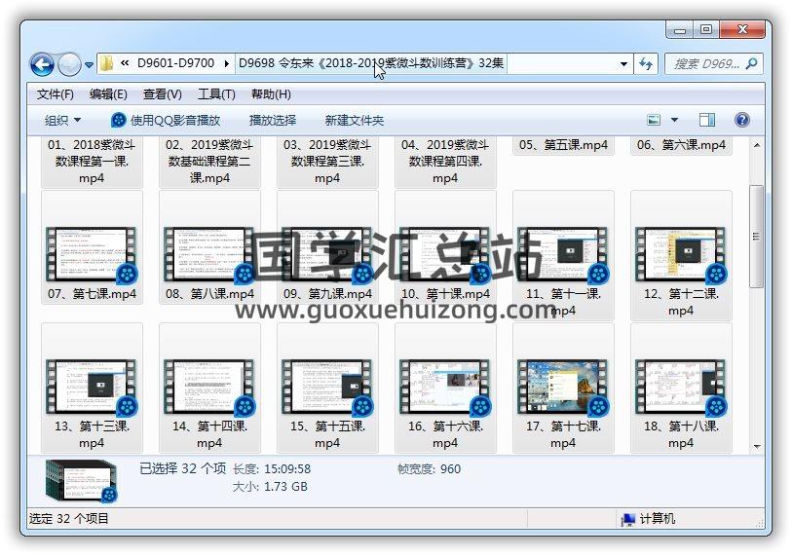792x556 pixels.
Task: Click the folder icon in address bar
Action: [106, 63]
